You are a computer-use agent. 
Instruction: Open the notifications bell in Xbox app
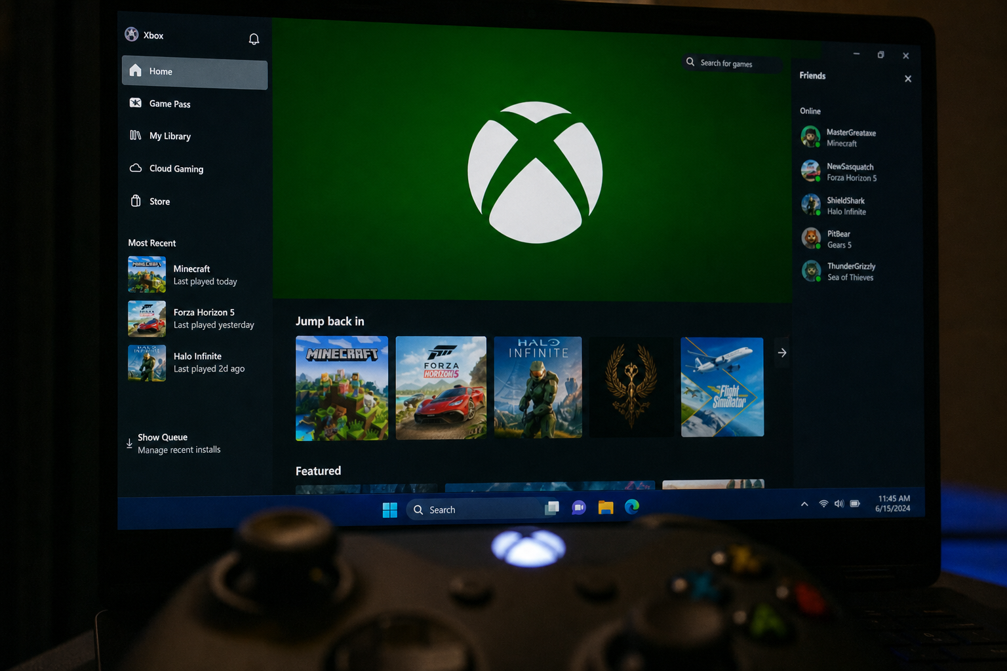click(x=254, y=39)
